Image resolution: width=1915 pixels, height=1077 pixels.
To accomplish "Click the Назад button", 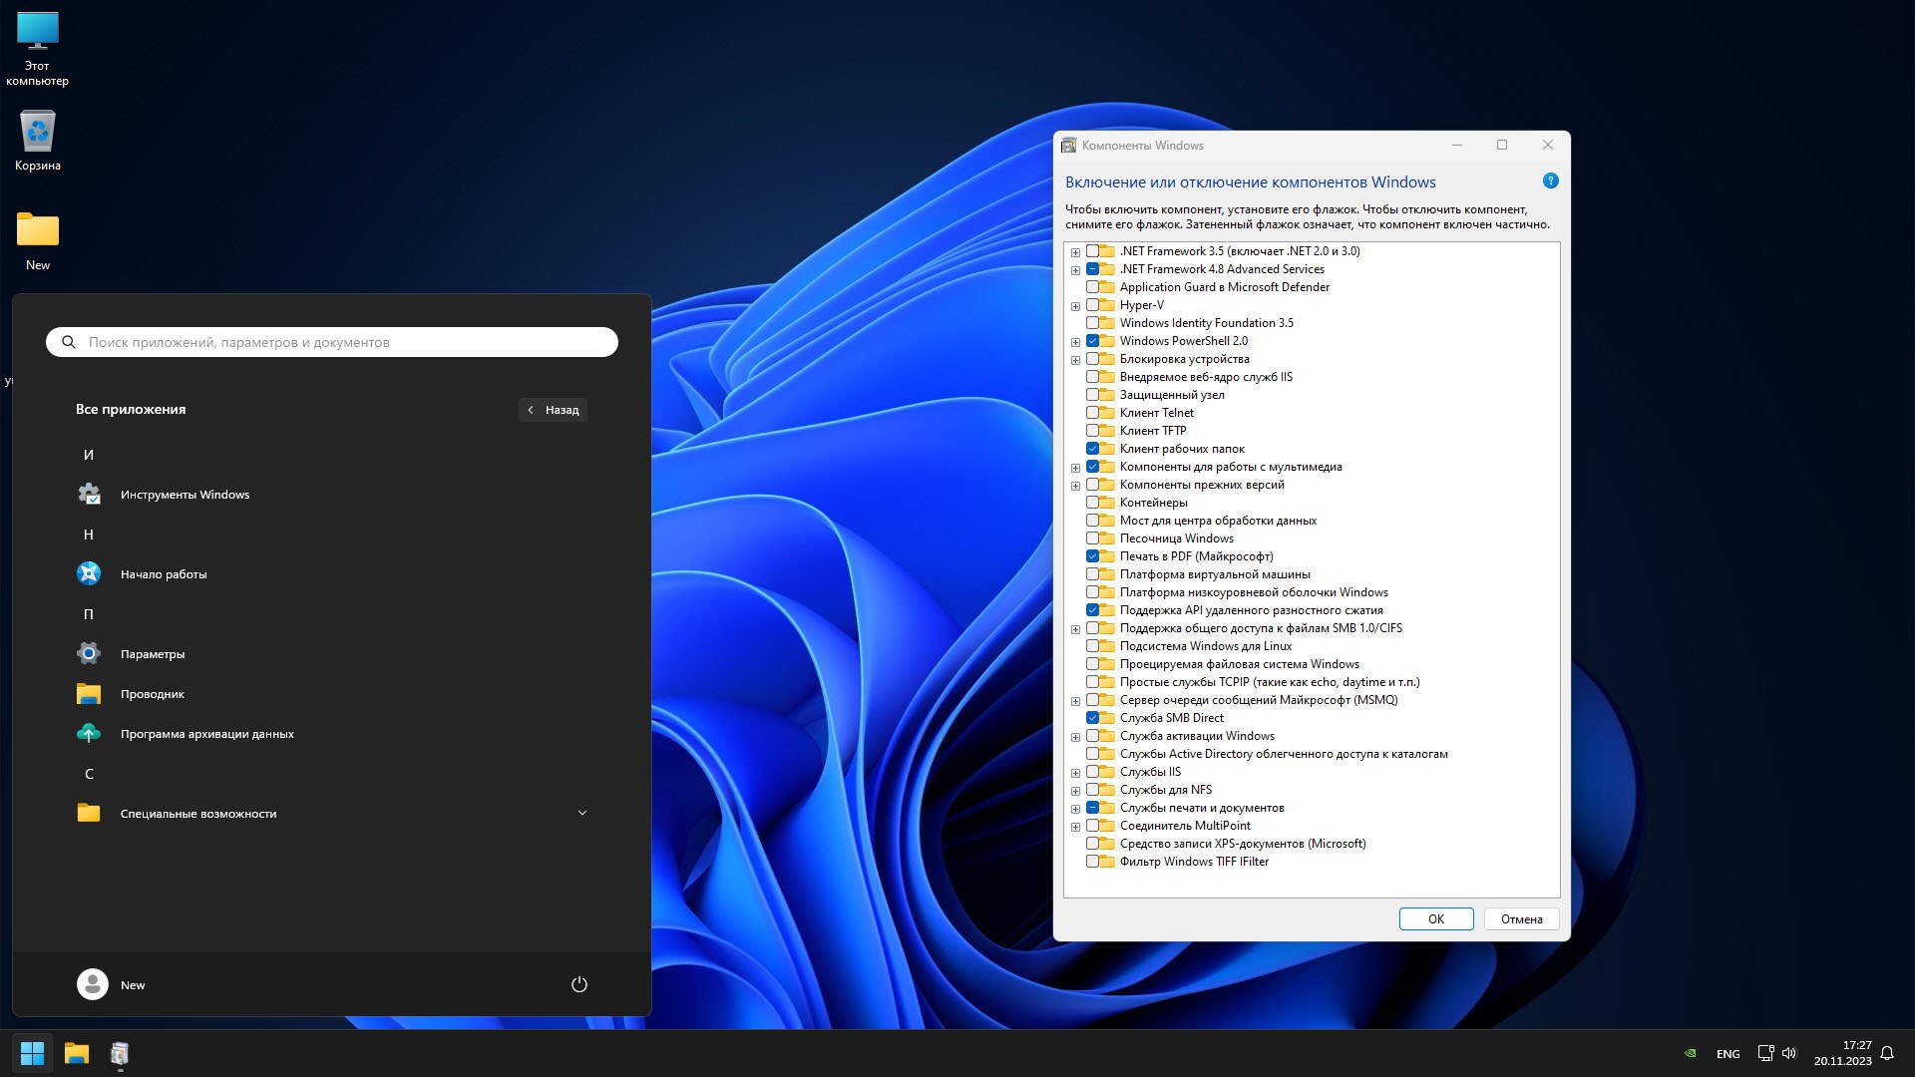I will [553, 410].
